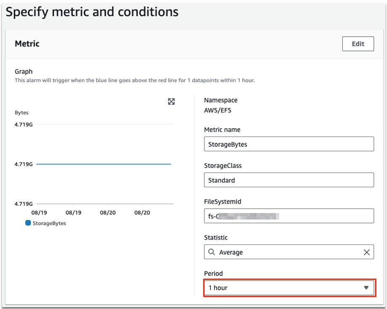Click the magnifying glass in Statistic field
This screenshot has width=387, height=309.
(x=211, y=252)
